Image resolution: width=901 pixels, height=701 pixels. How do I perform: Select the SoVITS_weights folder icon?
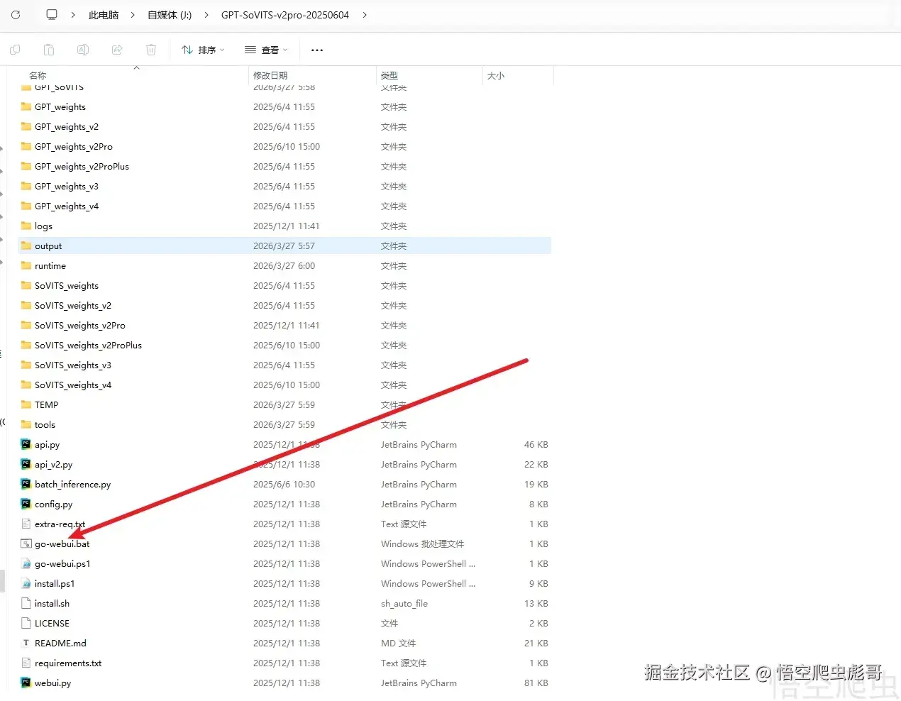[x=26, y=285]
